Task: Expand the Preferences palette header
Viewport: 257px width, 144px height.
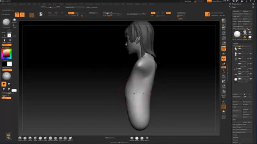Action: [x=237, y=4]
